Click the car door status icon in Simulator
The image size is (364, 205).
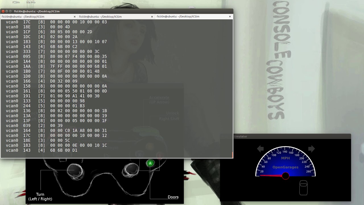click(x=303, y=188)
